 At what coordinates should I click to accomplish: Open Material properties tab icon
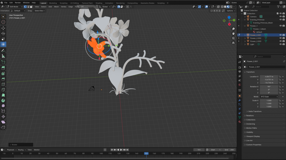(240, 122)
